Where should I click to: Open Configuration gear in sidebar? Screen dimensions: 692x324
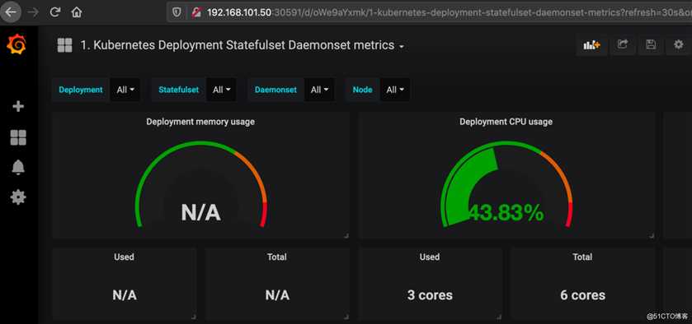18,197
